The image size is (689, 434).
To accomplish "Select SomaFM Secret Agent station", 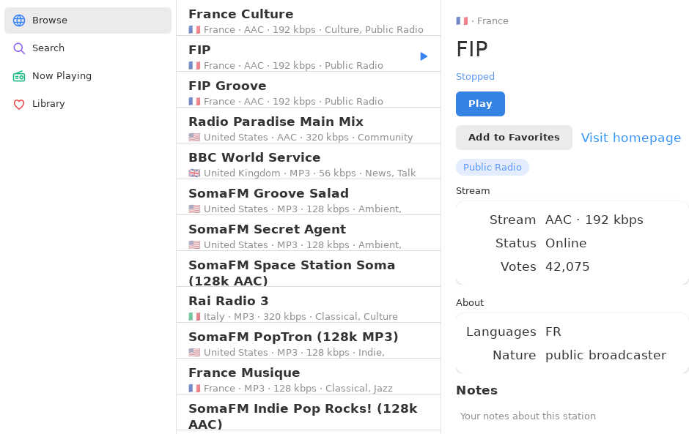I will pos(309,233).
